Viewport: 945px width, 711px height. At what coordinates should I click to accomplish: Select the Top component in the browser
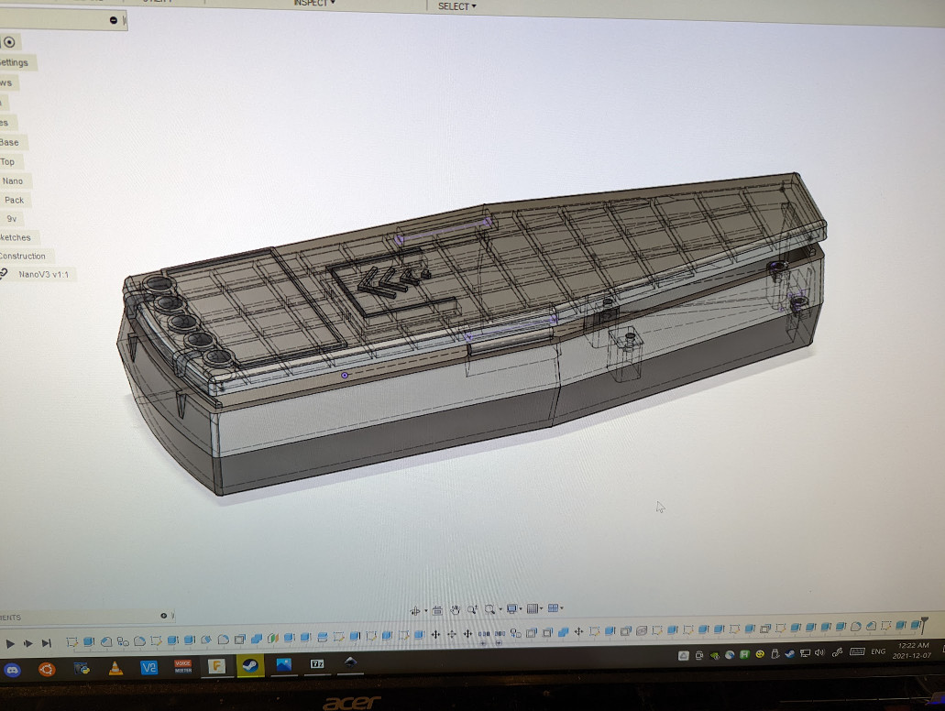pyautogui.click(x=7, y=161)
